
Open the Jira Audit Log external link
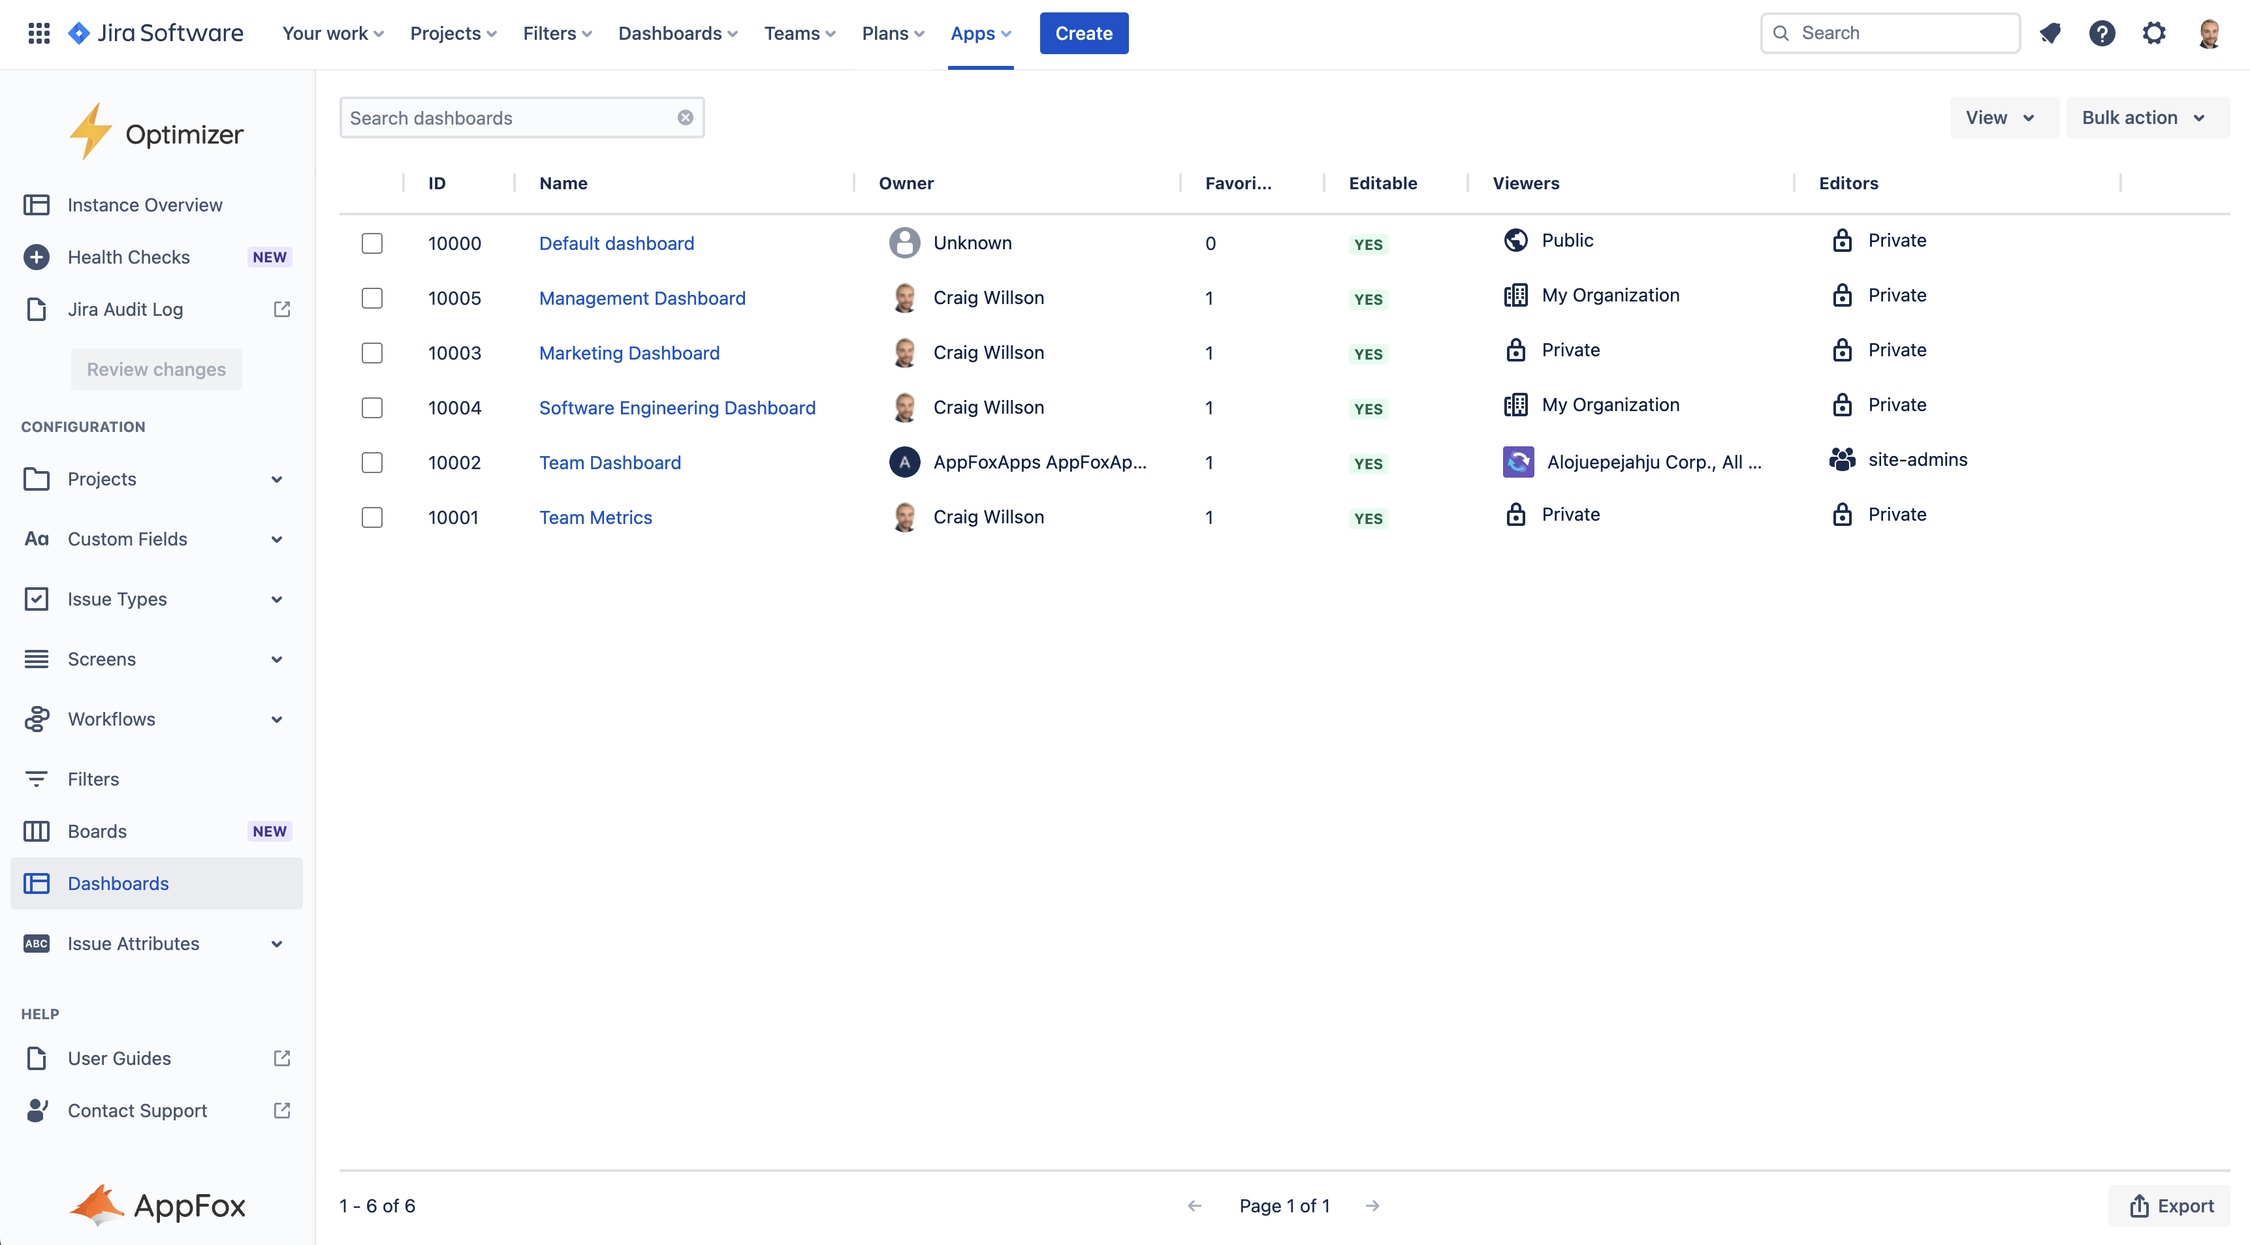coord(280,308)
